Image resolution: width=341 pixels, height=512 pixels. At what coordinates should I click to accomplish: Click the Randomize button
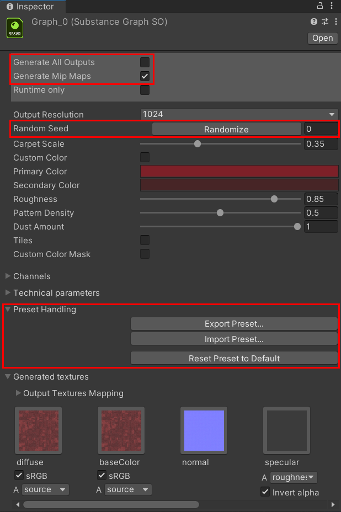coord(226,129)
